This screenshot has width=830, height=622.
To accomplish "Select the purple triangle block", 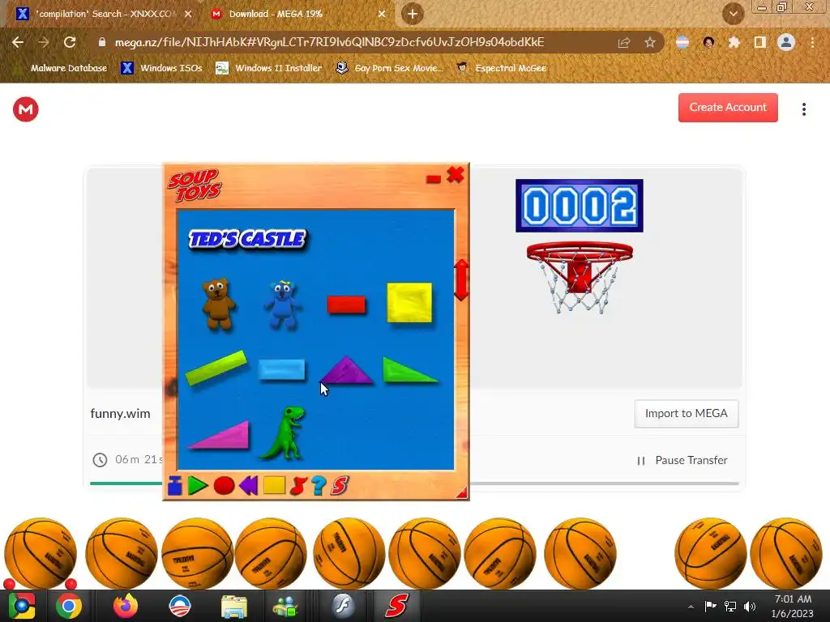I will click(347, 369).
